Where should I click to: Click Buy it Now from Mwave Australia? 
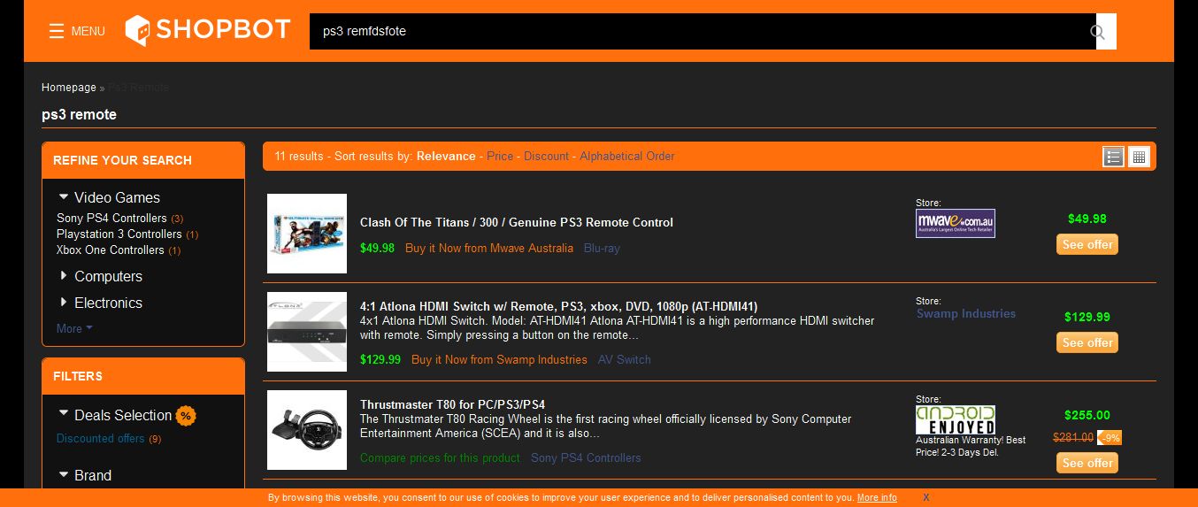pos(489,248)
